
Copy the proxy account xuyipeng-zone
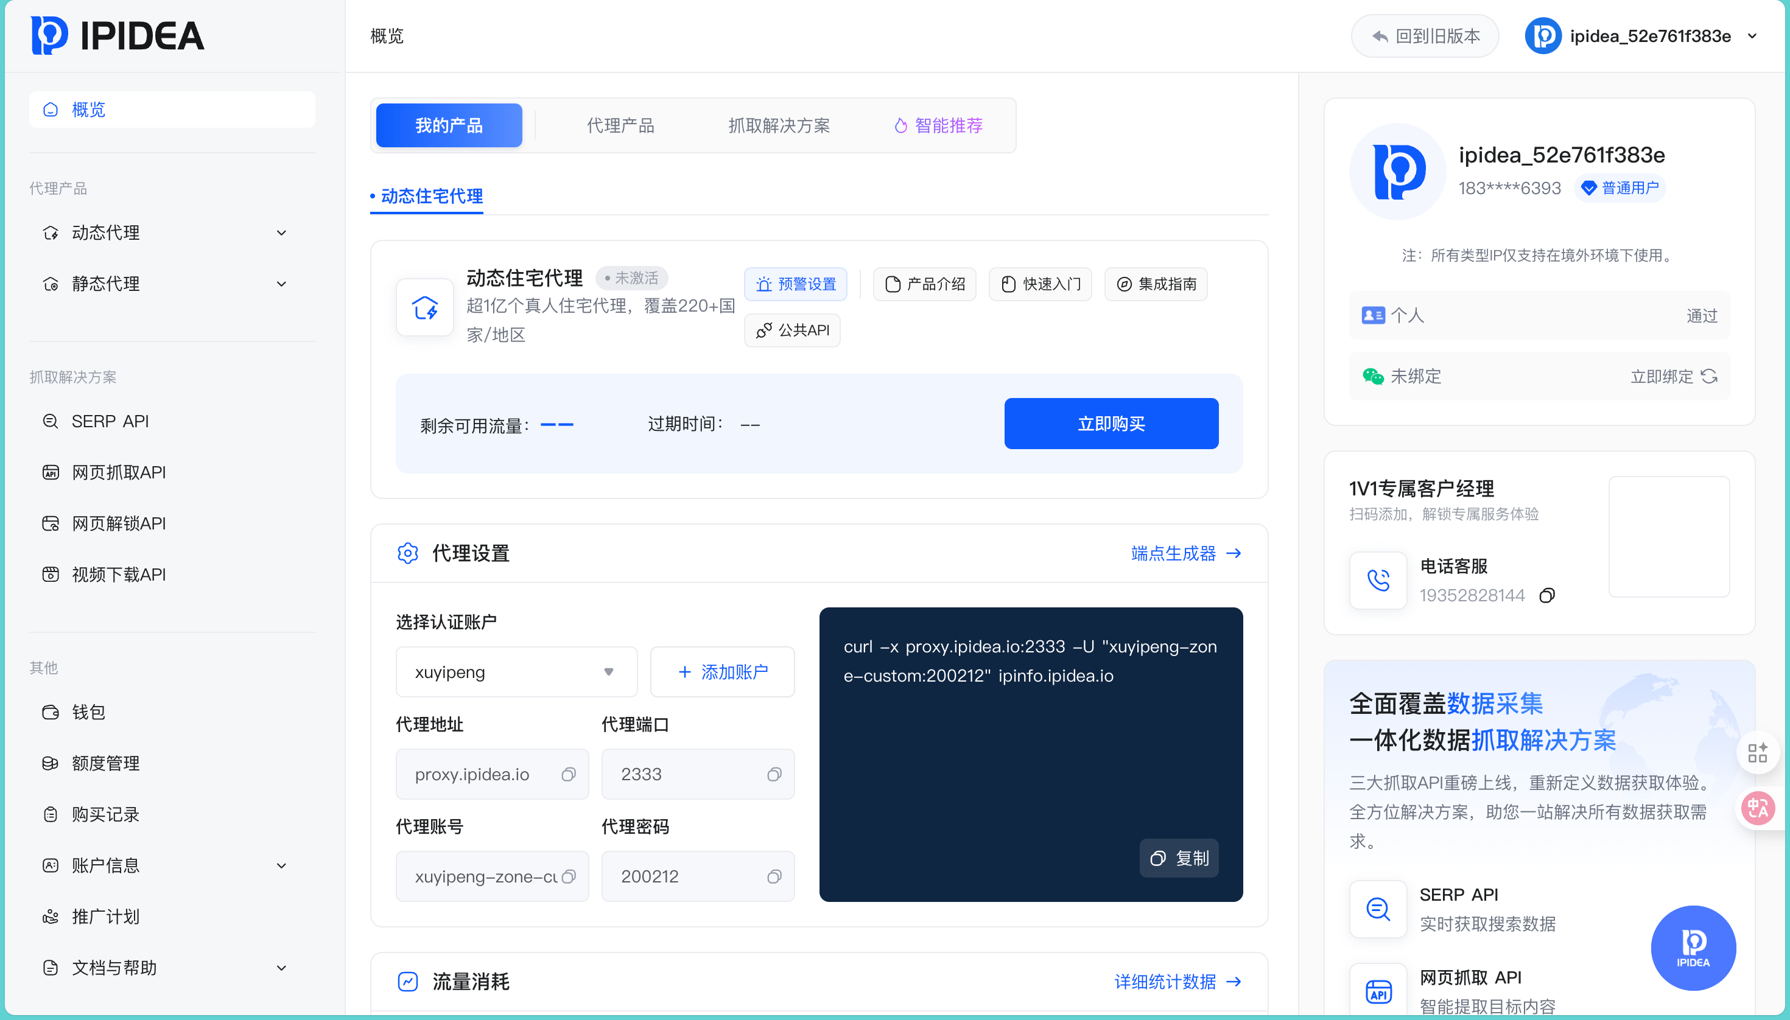pos(569,876)
